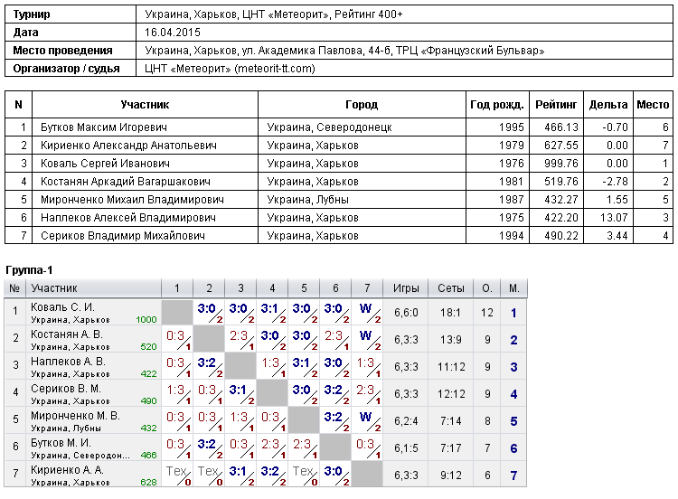678x499 pixels.
Task: Click Мироненко's W result against player 7
Action: pos(368,421)
